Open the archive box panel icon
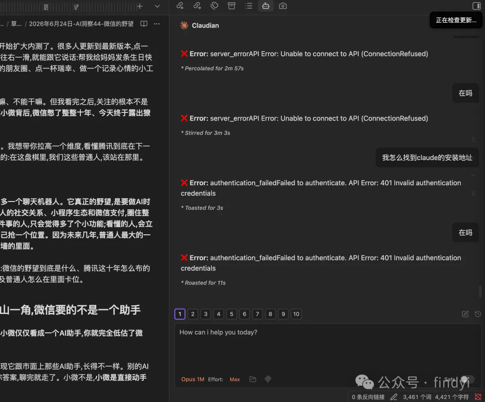This screenshot has width=485, height=402. 231,6
